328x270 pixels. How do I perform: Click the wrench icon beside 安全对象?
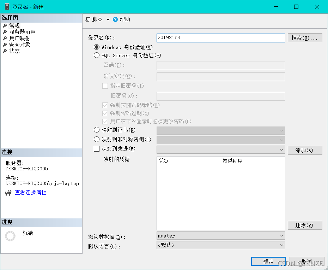pos(5,45)
